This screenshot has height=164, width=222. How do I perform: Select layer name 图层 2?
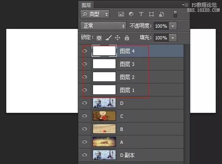tap(127, 77)
